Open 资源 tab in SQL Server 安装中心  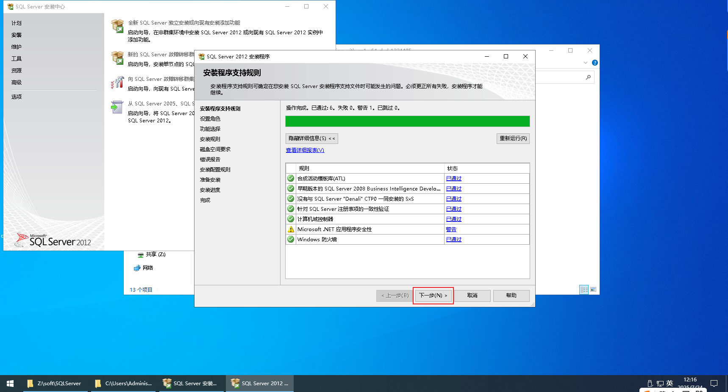(x=17, y=71)
